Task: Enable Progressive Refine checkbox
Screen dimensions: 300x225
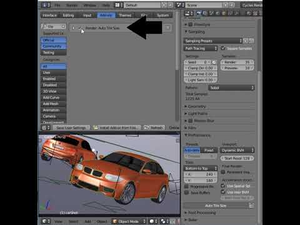Action: [x=187, y=186]
